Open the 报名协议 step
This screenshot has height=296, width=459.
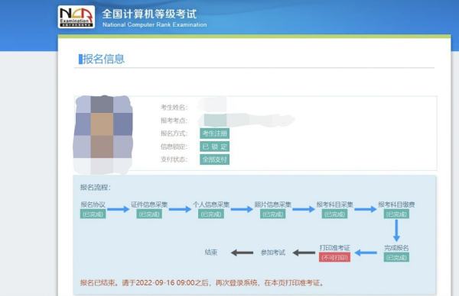tap(93, 204)
